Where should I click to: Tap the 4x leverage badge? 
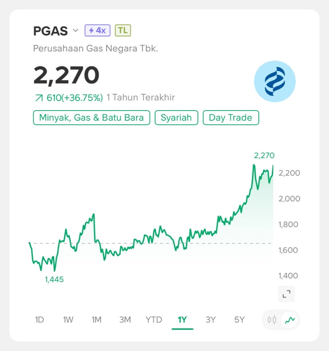[97, 31]
